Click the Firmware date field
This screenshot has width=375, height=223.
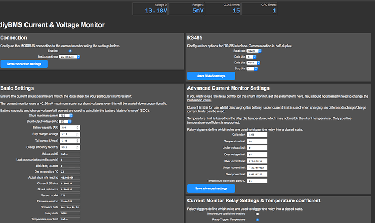click(x=70, y=207)
